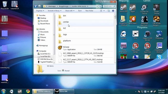This screenshot has width=168, height=94.
Task: Select the platform folder
Action: (x=86, y=42)
